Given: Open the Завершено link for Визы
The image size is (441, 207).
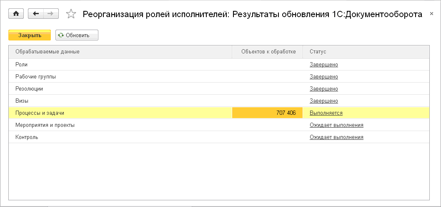Looking at the screenshot, I should pyautogui.click(x=323, y=101).
